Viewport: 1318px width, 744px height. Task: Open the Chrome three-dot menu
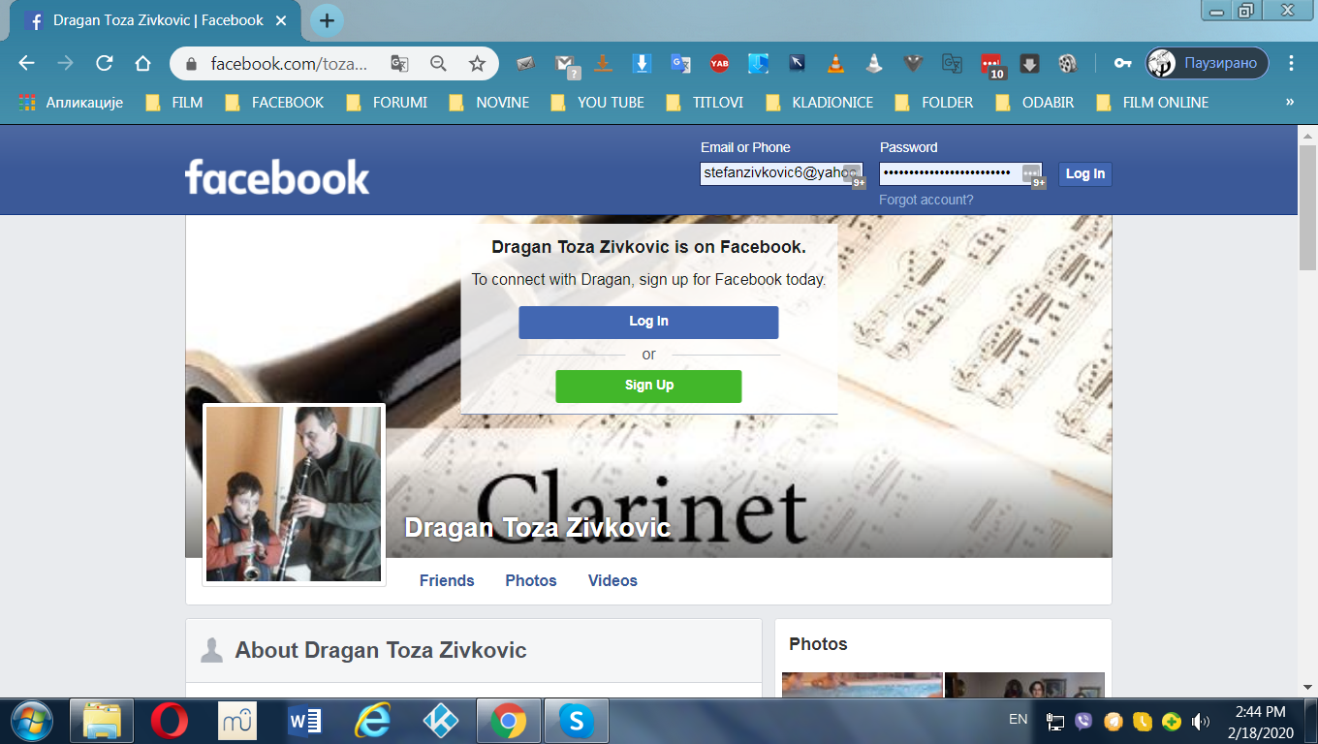click(1291, 64)
